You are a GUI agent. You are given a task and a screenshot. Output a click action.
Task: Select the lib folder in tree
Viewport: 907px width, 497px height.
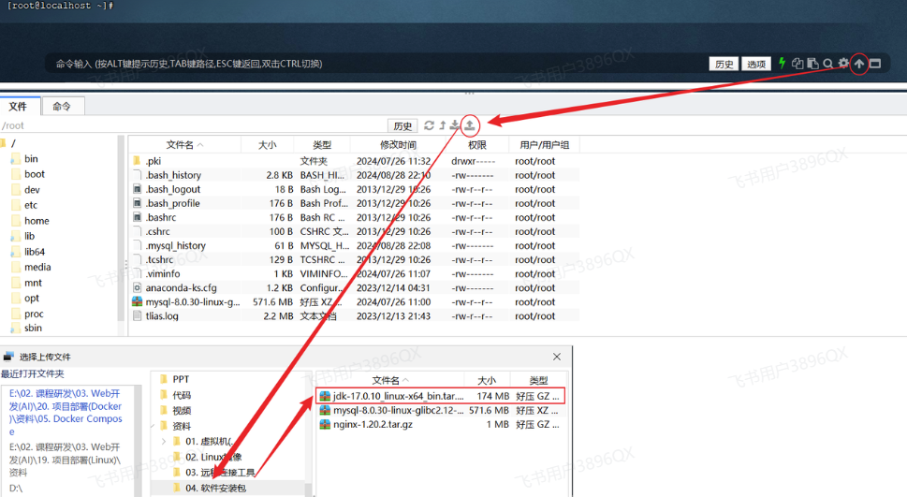[x=30, y=236]
